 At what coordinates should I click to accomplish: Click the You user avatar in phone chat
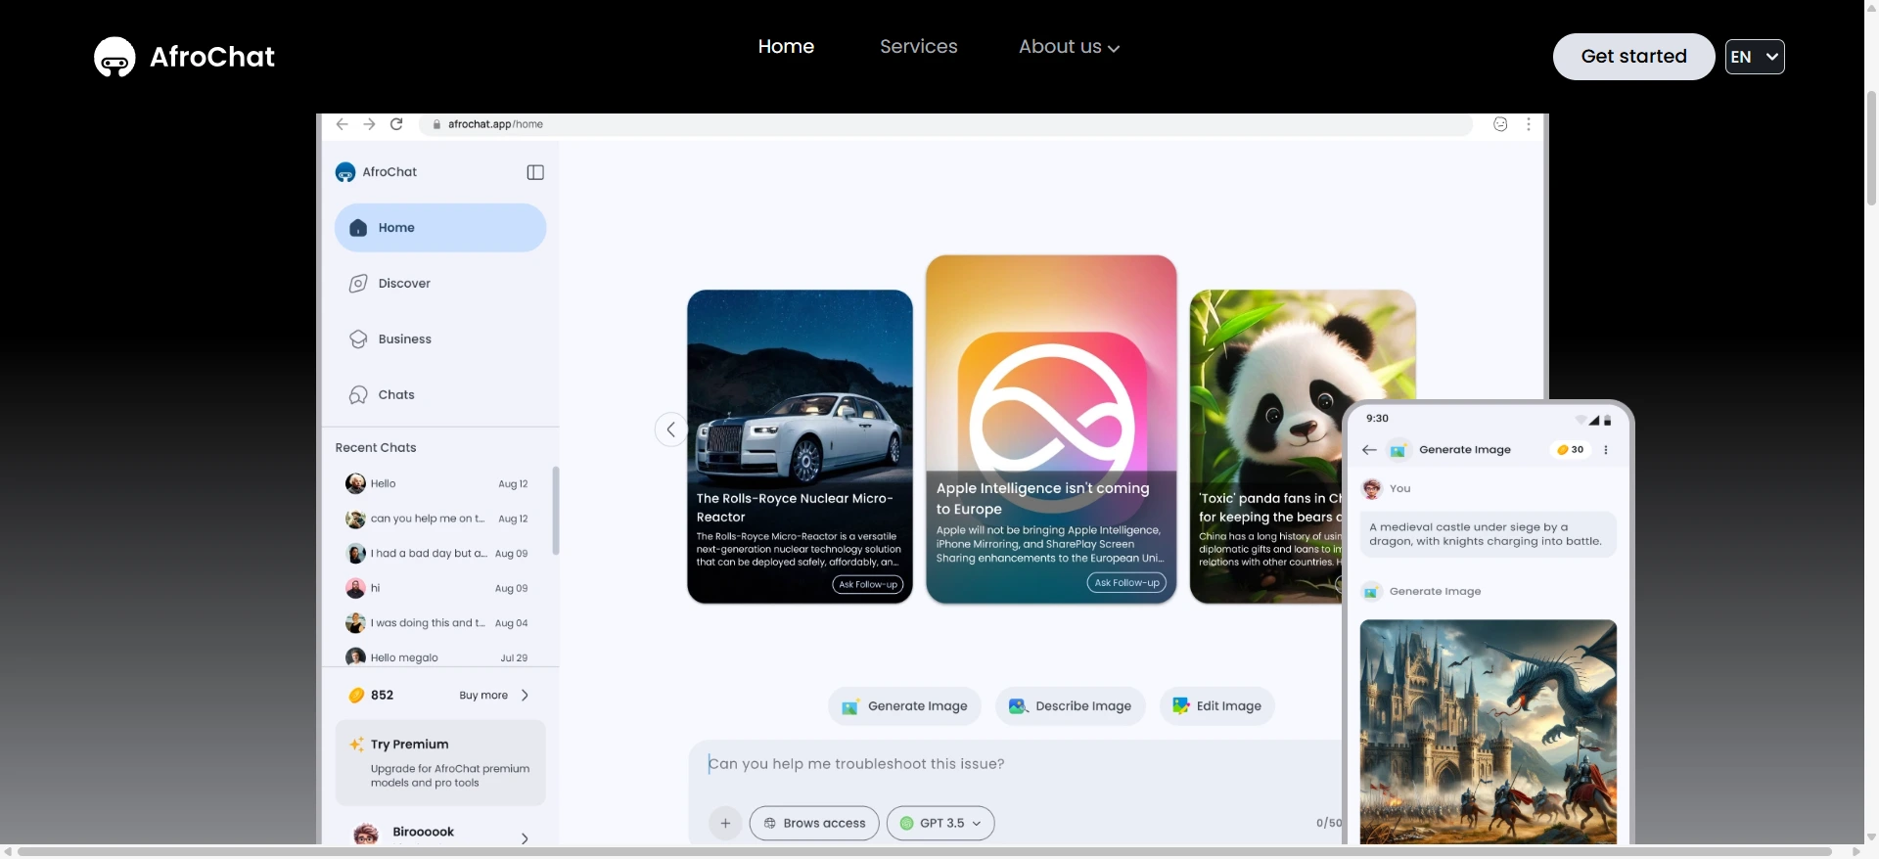[1372, 488]
